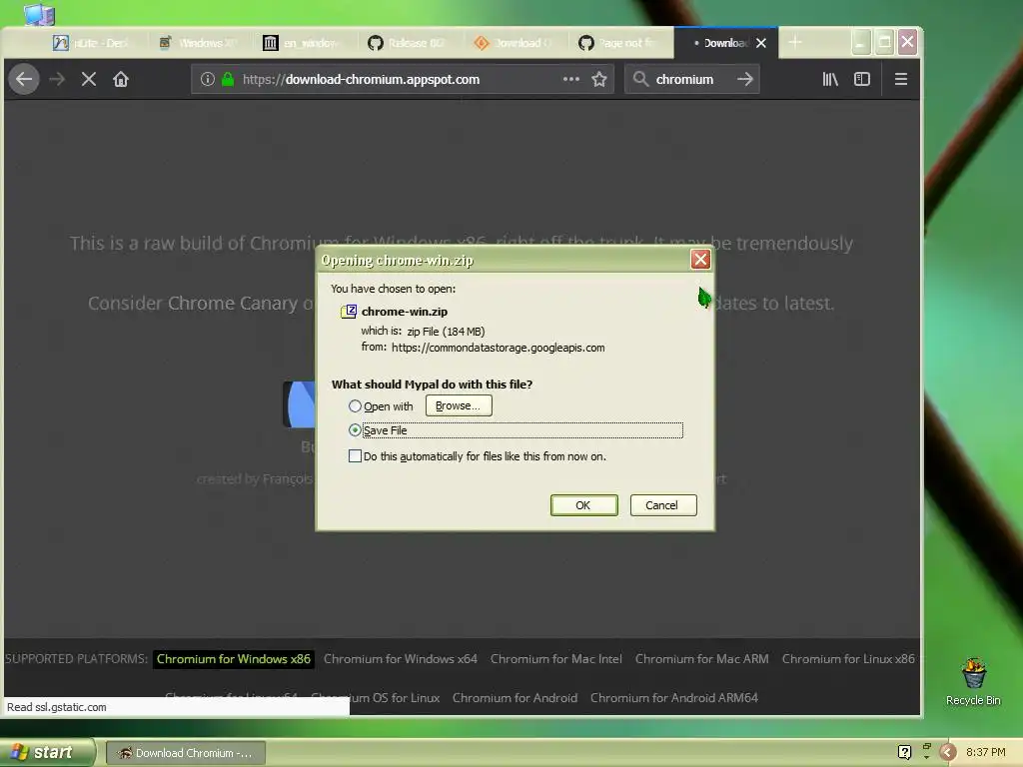
Task: Stop loading the page
Action: (x=89, y=80)
